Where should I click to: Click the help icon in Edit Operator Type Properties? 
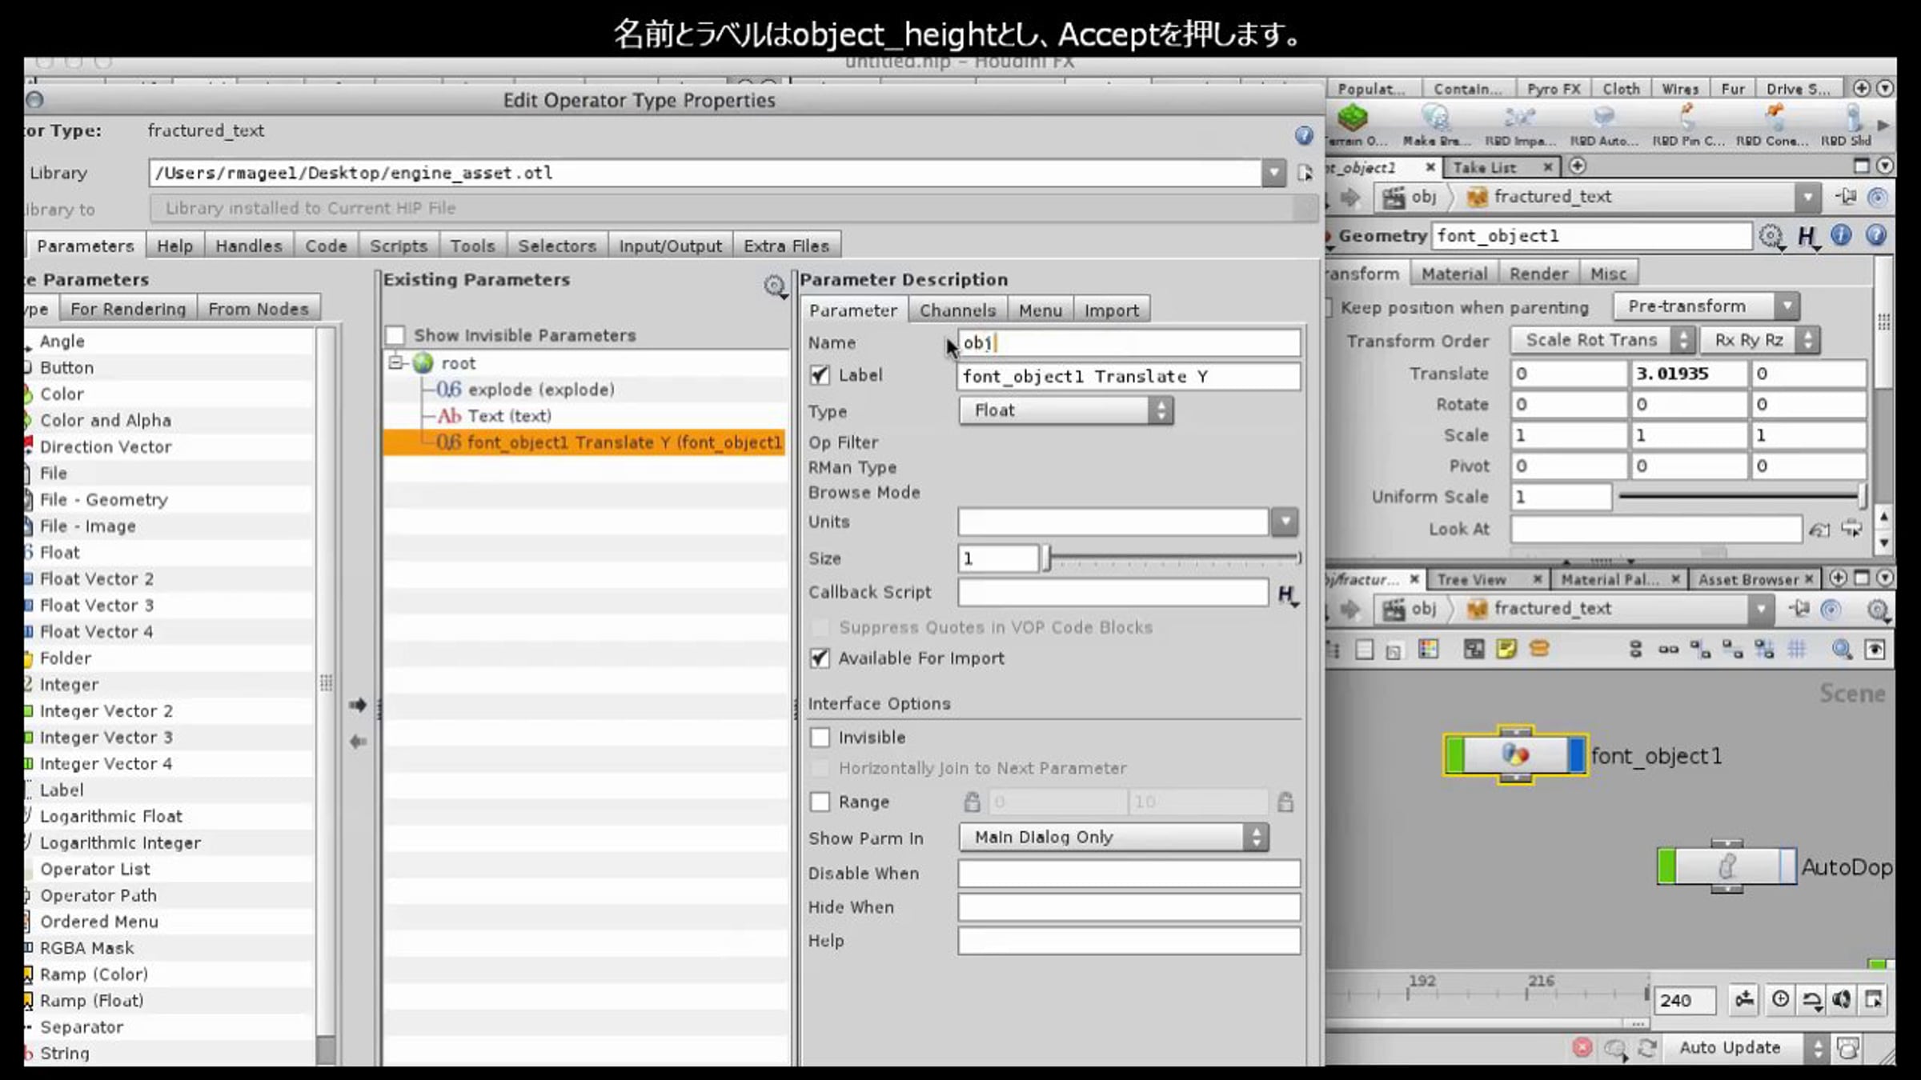pyautogui.click(x=1304, y=135)
